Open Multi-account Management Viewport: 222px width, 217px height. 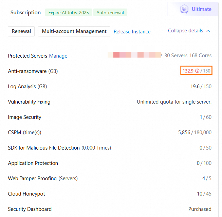74,31
